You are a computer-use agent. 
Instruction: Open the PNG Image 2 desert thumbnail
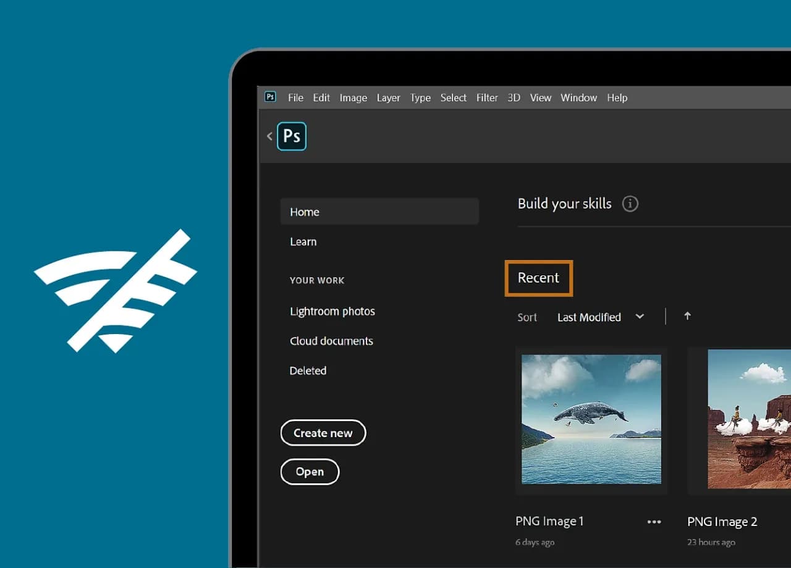click(x=748, y=419)
